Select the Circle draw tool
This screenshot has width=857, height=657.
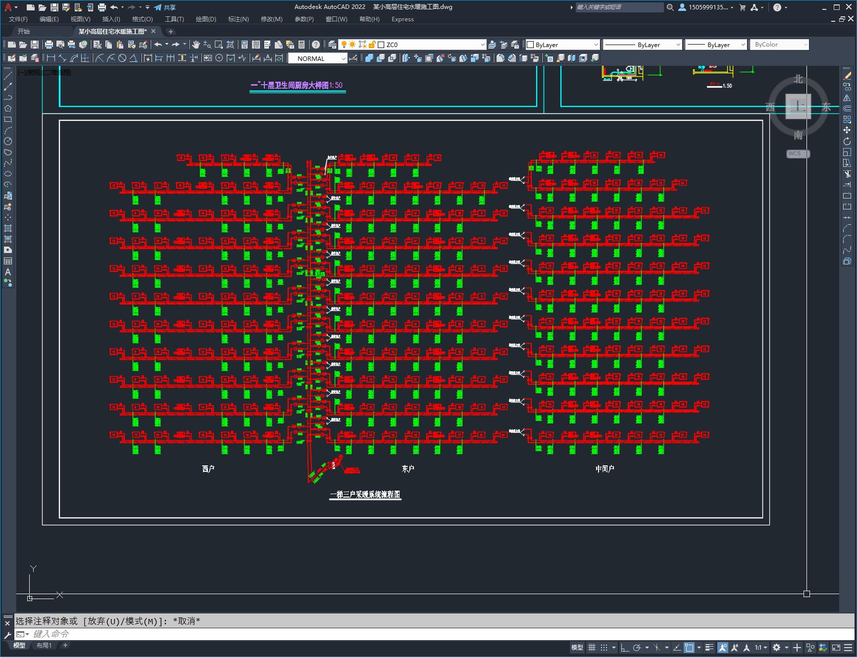8,141
